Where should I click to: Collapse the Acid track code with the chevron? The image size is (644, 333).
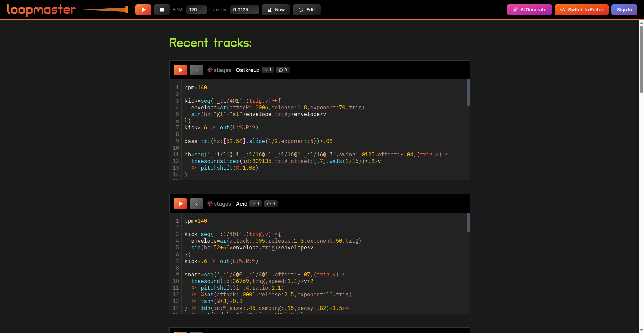(197, 204)
